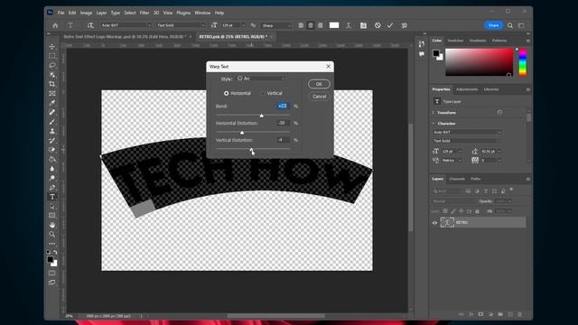Switch to the Channels tab
Viewport: 578px width, 325px height.
457,179
